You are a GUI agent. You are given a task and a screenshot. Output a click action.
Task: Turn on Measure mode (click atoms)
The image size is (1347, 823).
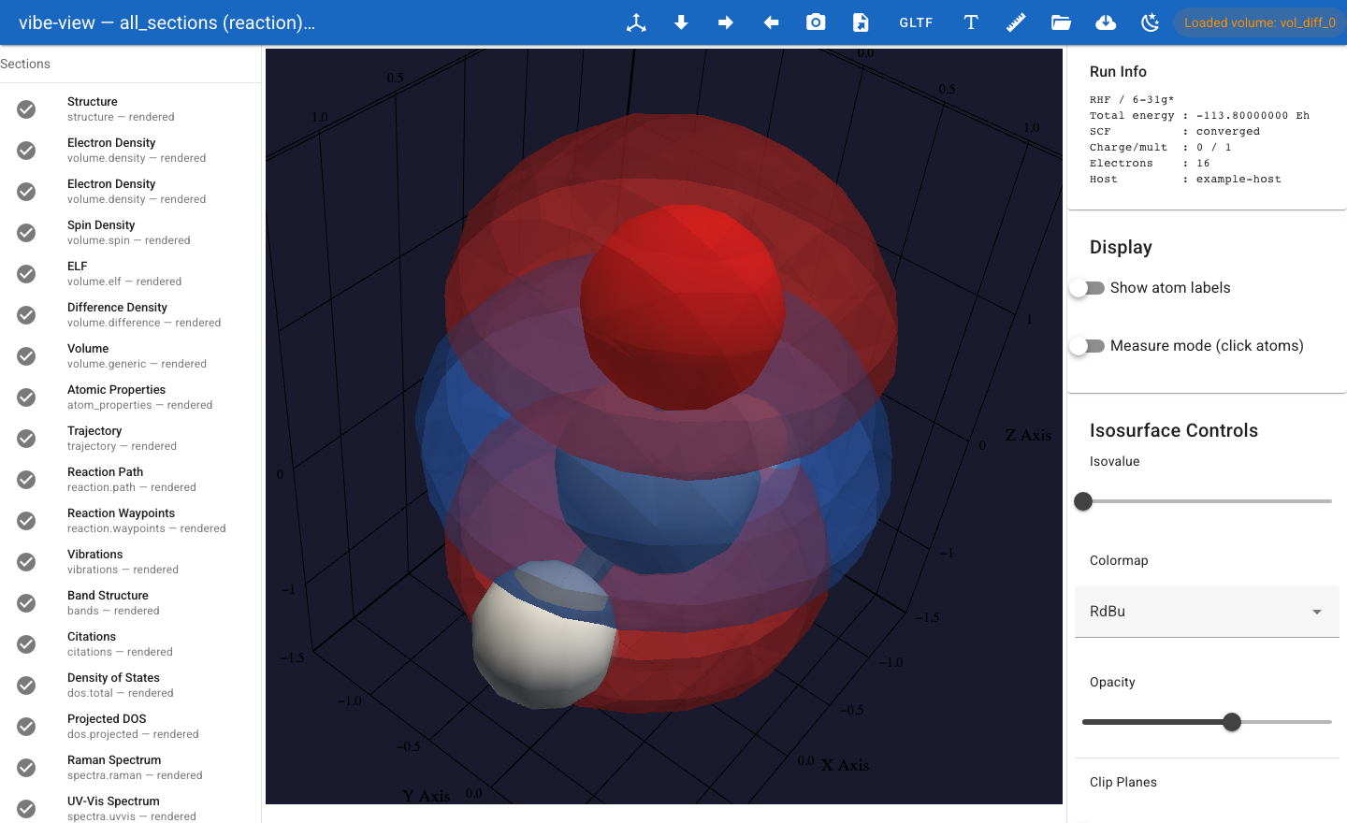[1087, 346]
